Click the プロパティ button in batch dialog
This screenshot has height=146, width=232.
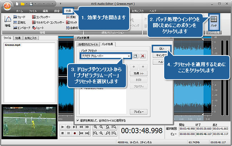click(x=138, y=86)
